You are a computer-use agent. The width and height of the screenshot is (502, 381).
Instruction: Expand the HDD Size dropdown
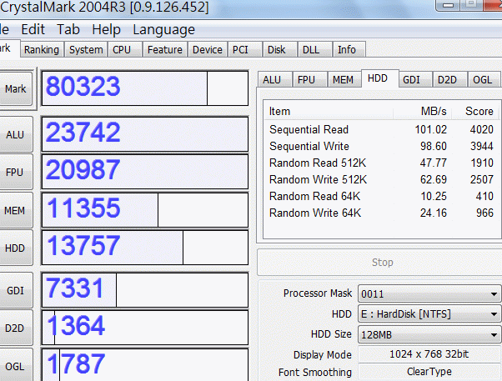coord(429,334)
